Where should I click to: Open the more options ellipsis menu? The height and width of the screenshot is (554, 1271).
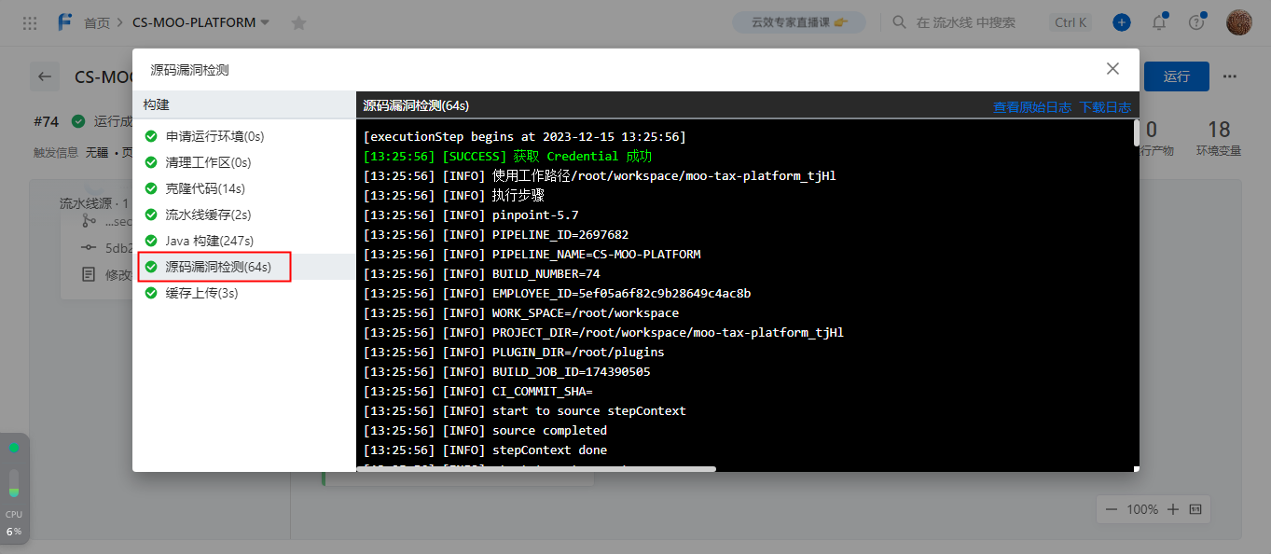(x=1230, y=76)
